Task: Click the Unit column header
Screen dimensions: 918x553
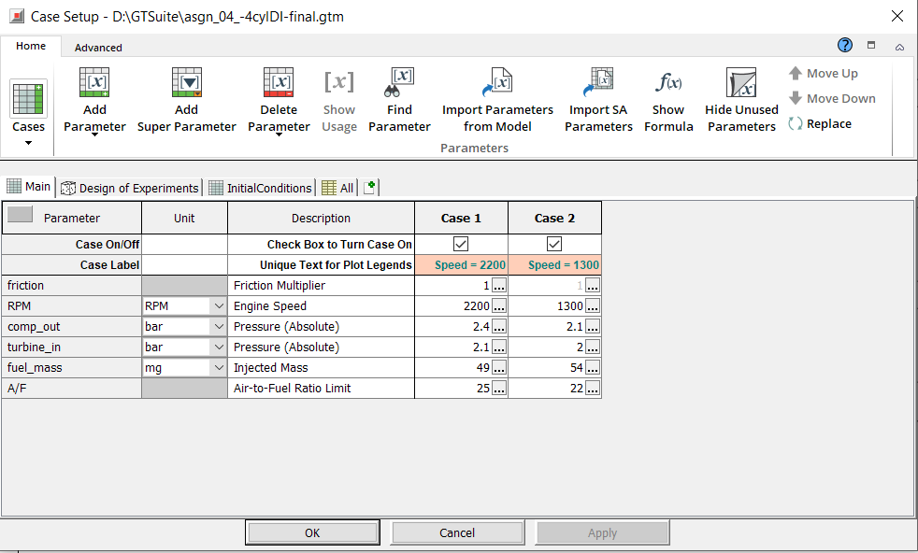Action: (x=184, y=219)
